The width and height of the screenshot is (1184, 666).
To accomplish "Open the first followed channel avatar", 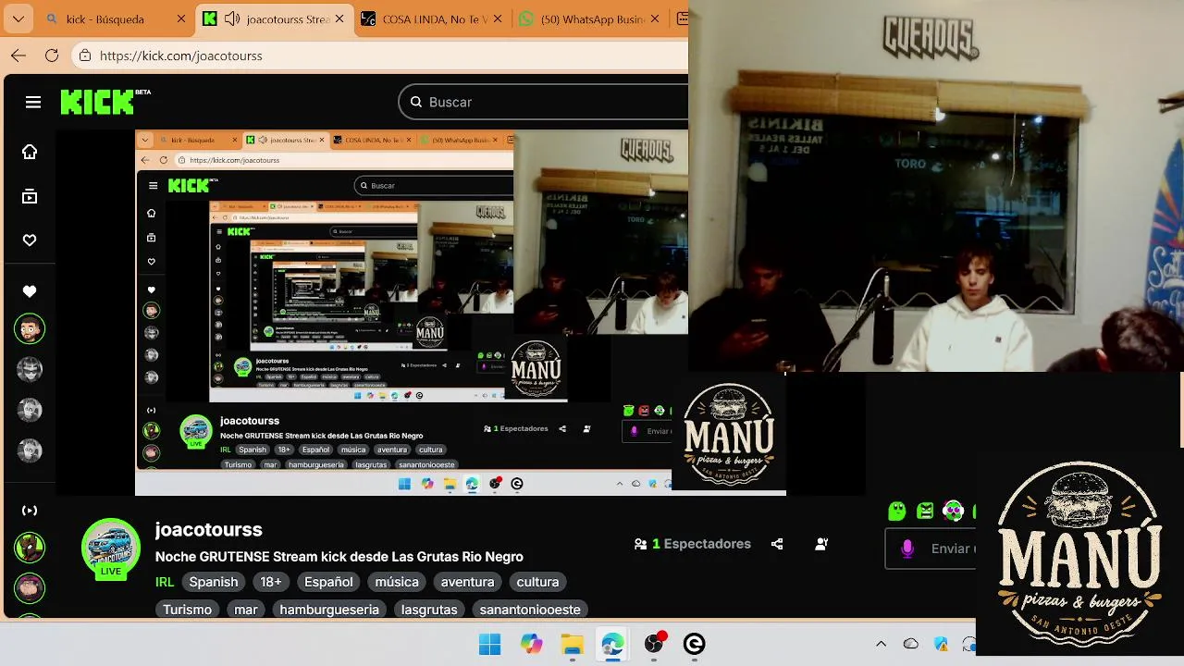I will (30, 328).
